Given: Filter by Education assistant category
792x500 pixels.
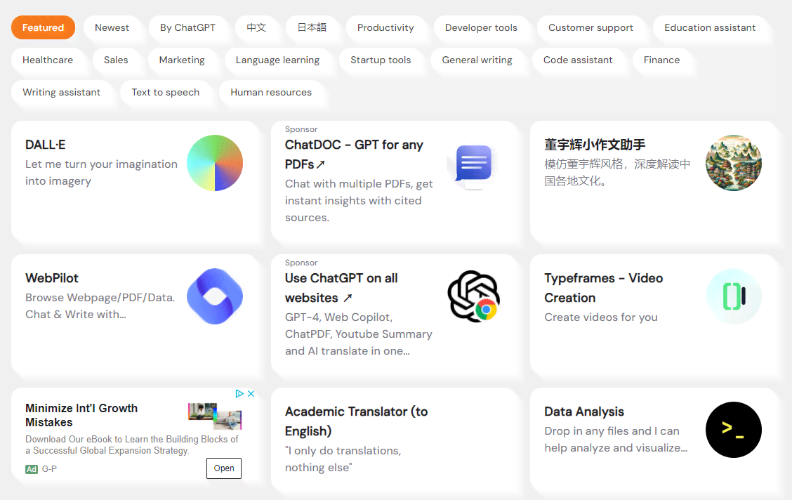Looking at the screenshot, I should point(710,27).
